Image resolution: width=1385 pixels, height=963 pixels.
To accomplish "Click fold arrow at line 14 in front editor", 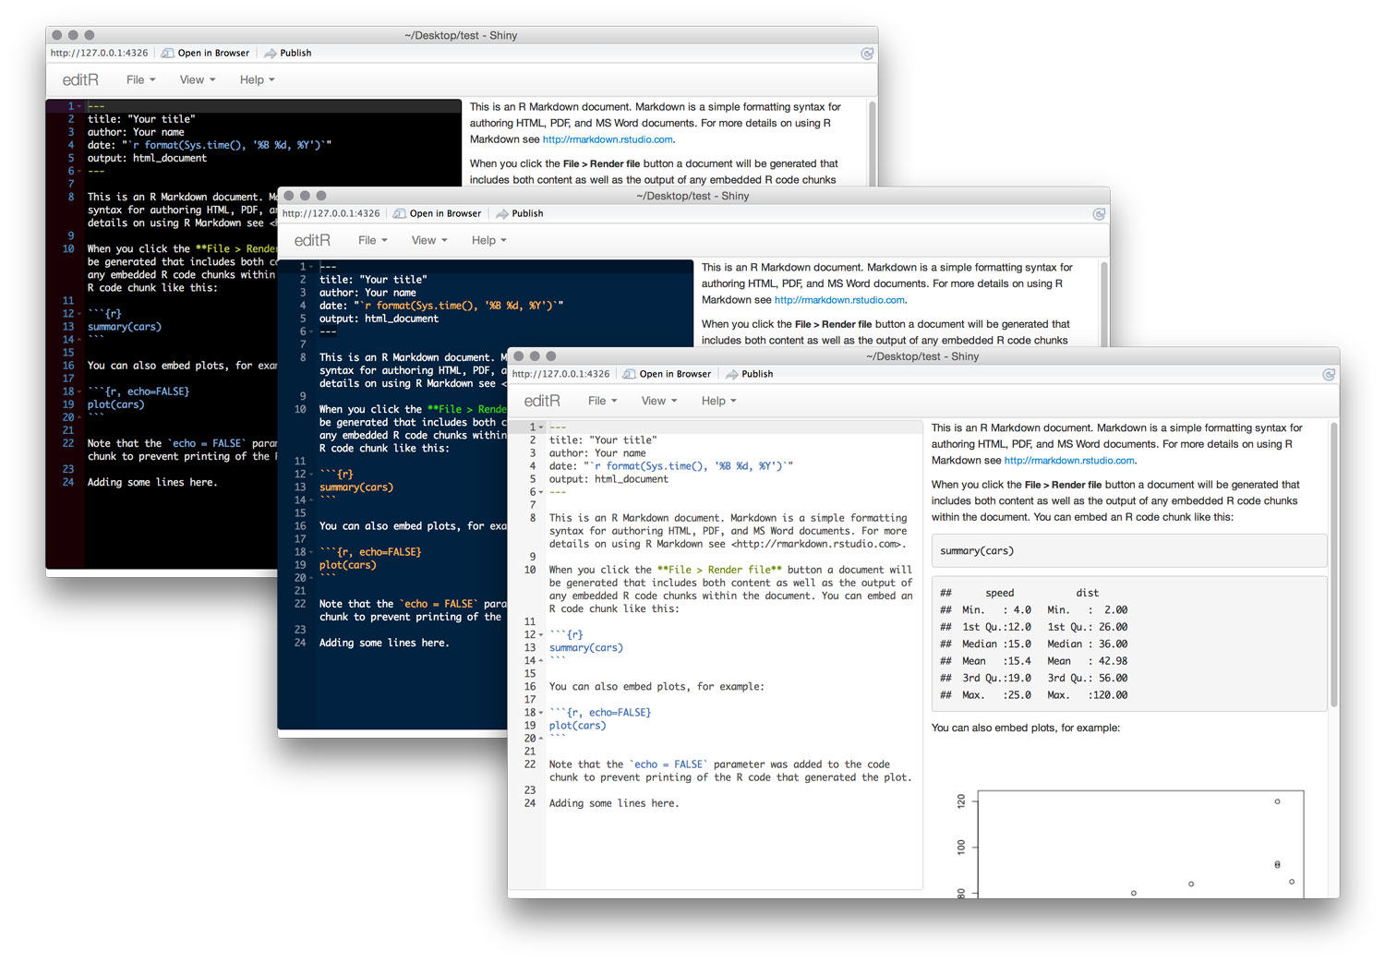I will click(541, 661).
